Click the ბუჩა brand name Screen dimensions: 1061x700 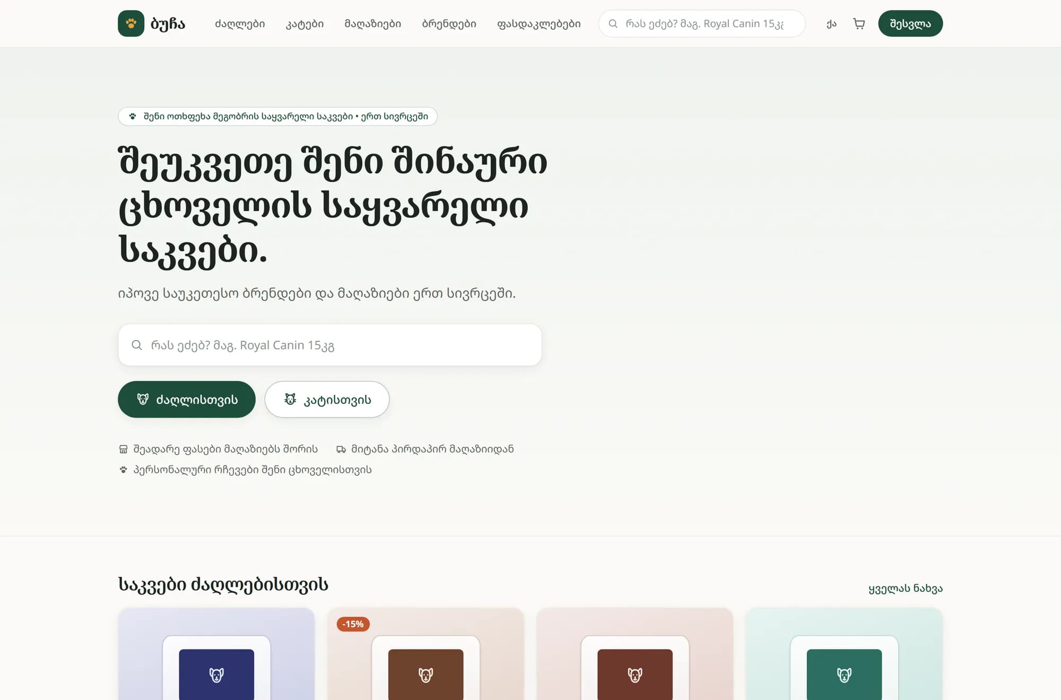[x=168, y=23]
